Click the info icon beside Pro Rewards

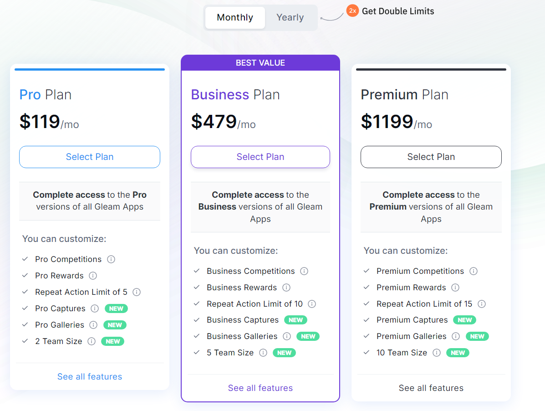tap(93, 276)
